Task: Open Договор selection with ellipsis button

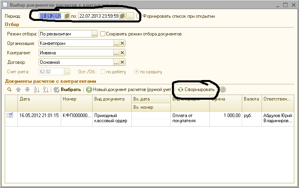Action: point(116,62)
